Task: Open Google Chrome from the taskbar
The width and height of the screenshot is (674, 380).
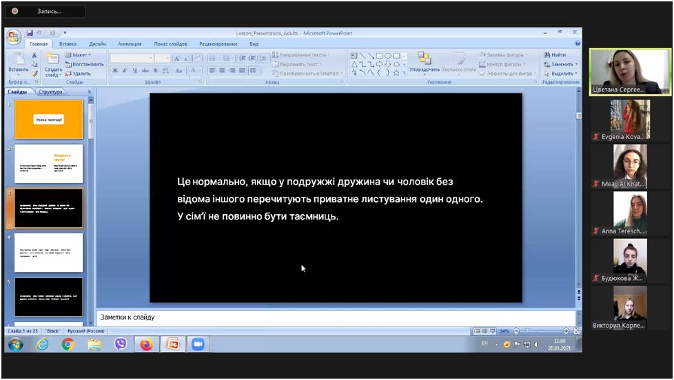Action: [68, 344]
